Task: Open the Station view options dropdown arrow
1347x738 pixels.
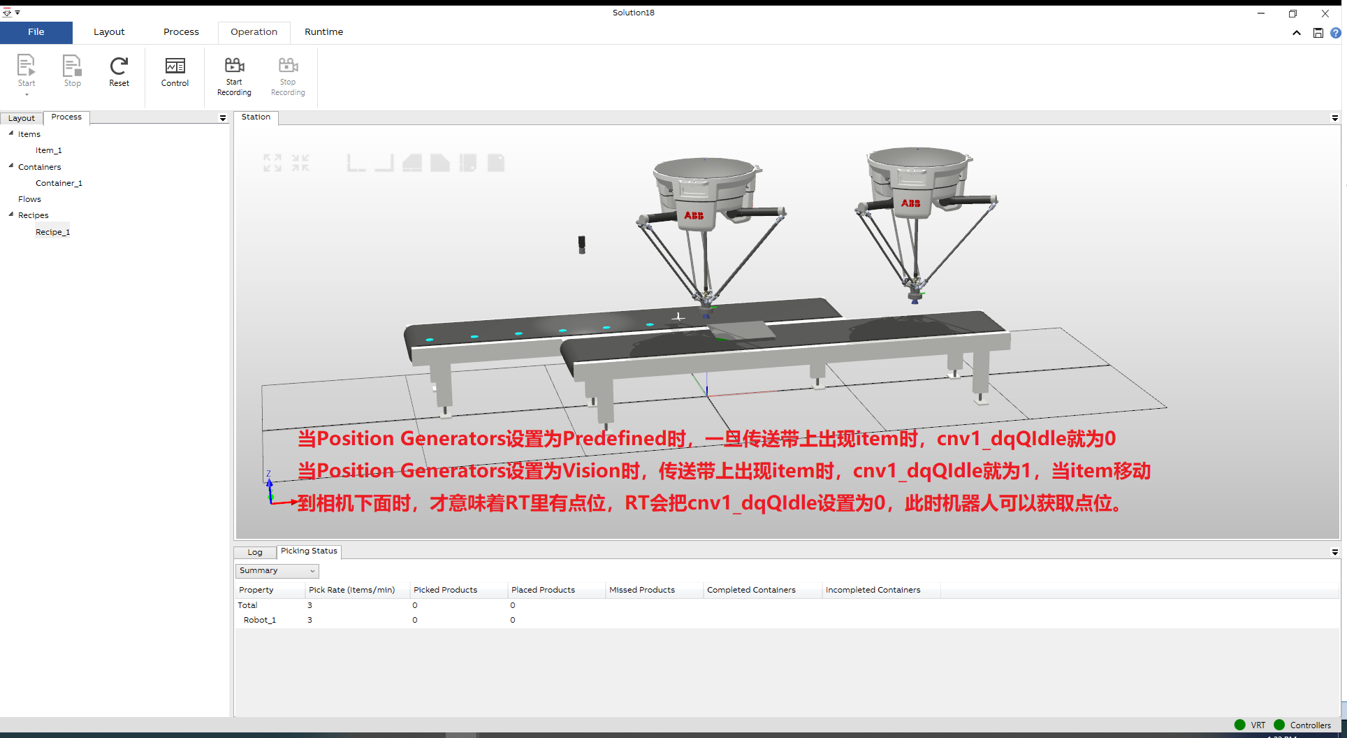Action: 1335,118
